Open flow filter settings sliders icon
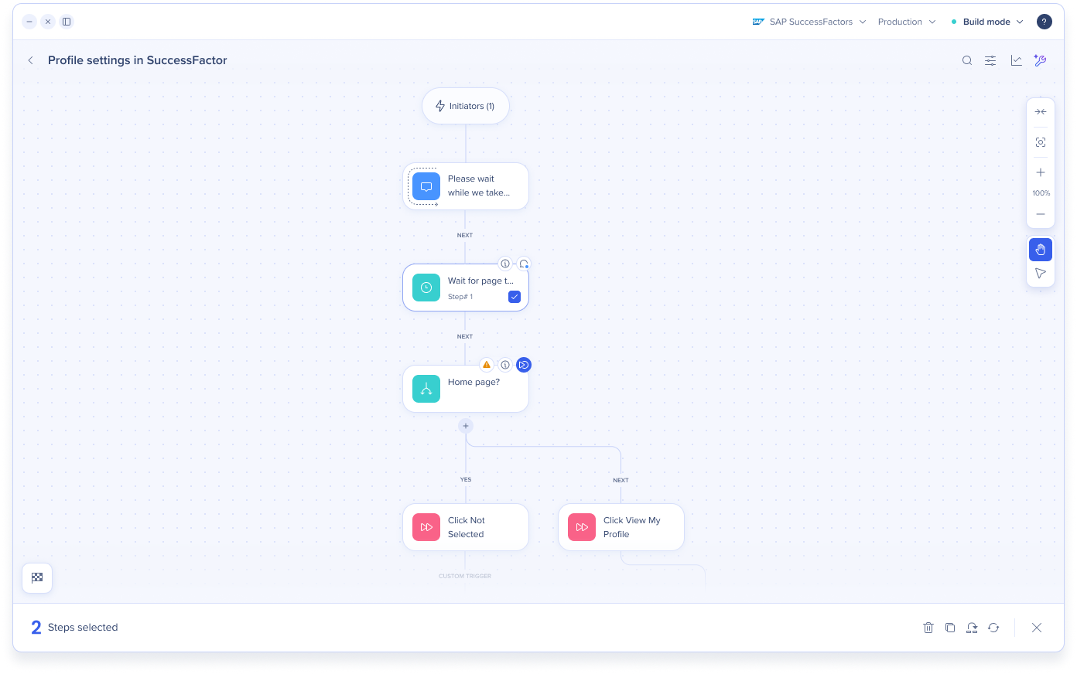The image size is (1077, 674). [x=990, y=60]
